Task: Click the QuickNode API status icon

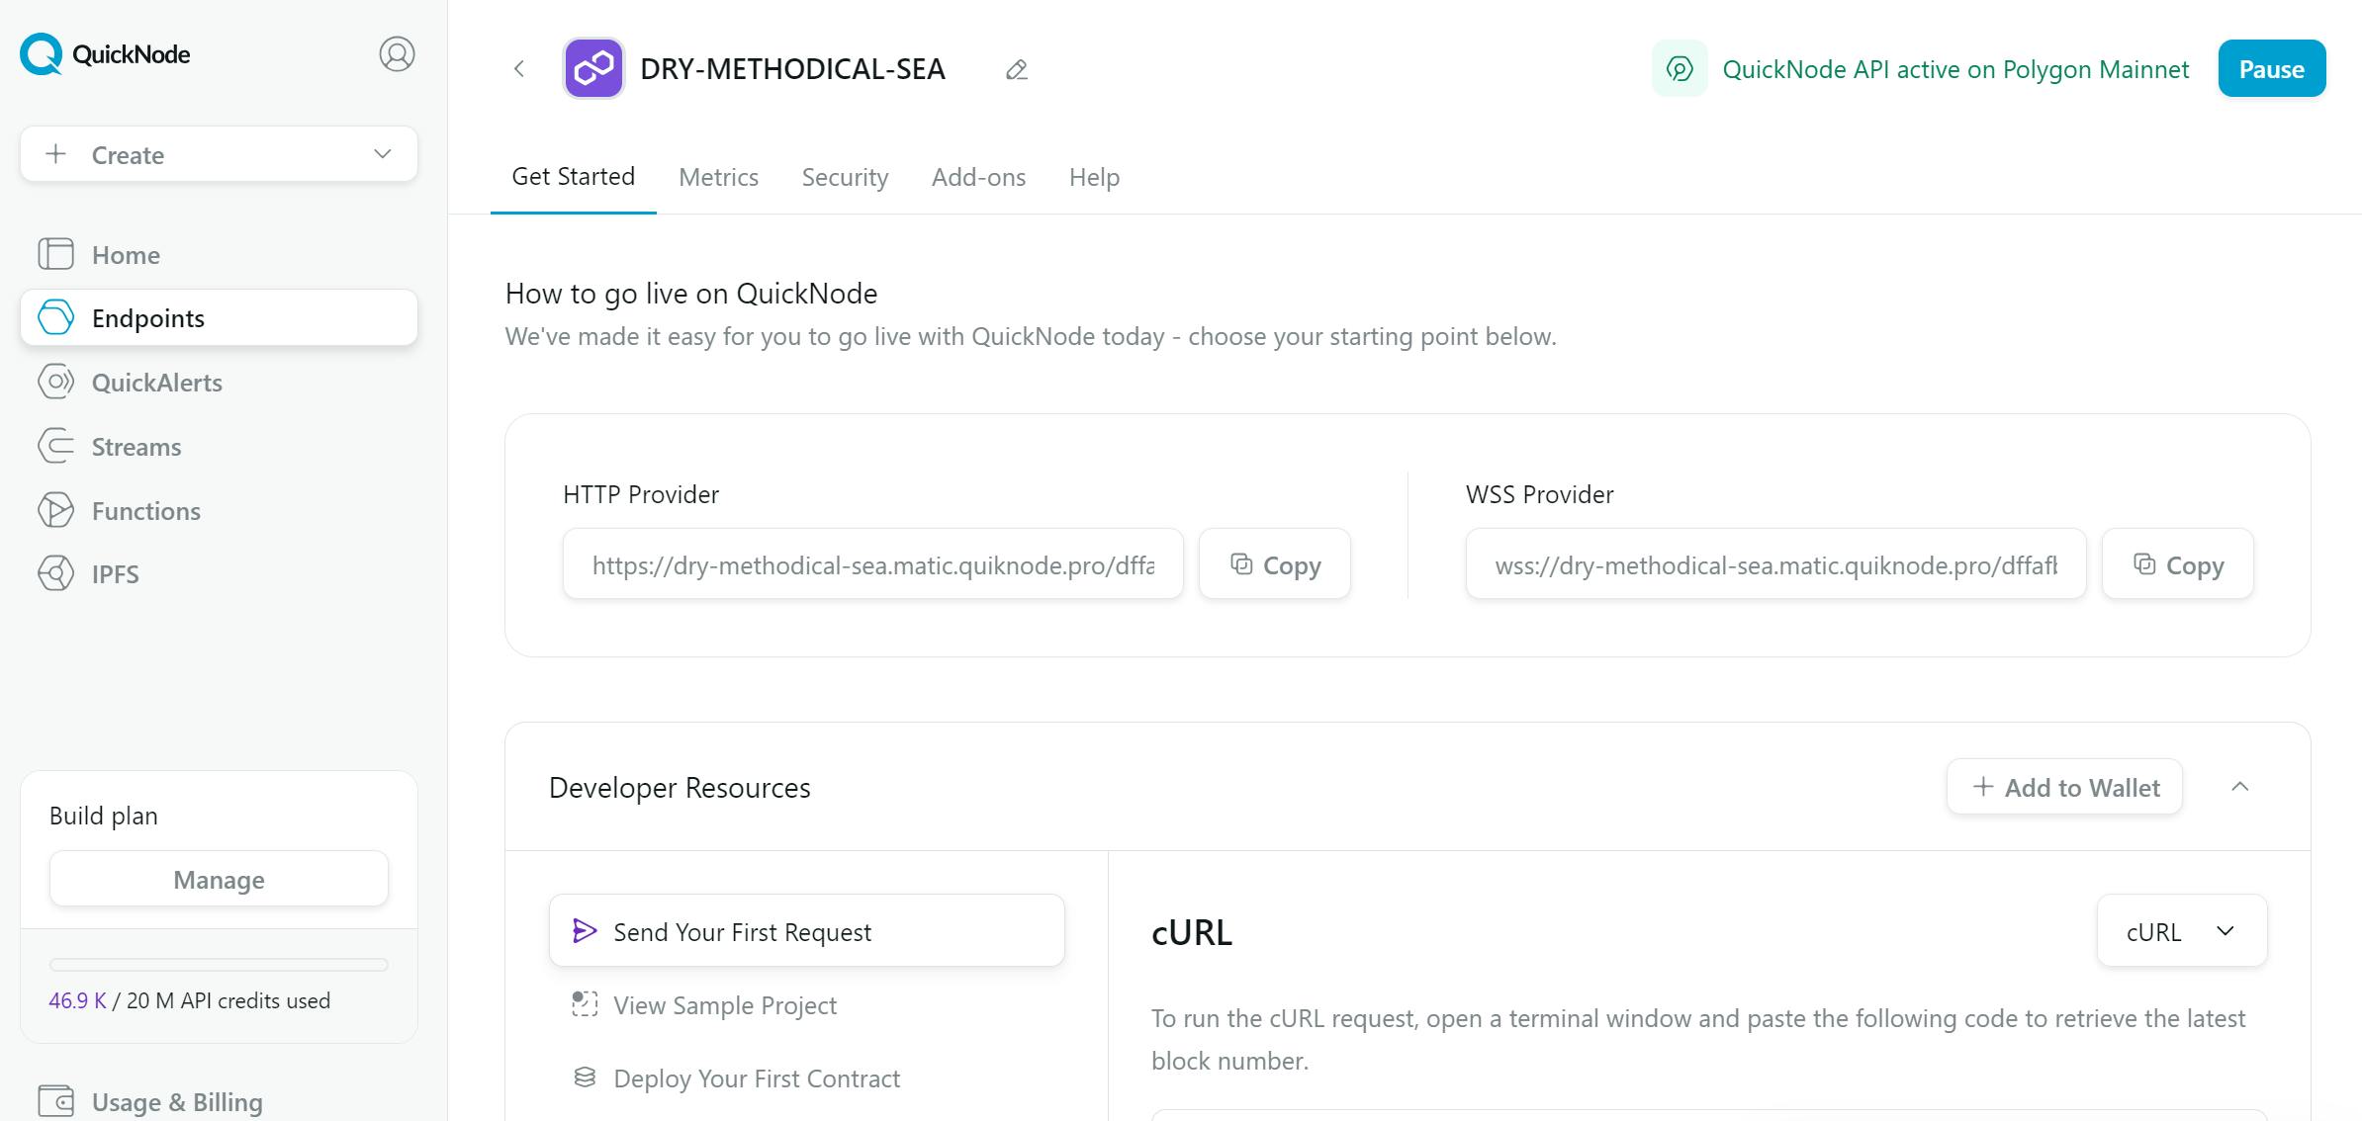Action: [1680, 68]
